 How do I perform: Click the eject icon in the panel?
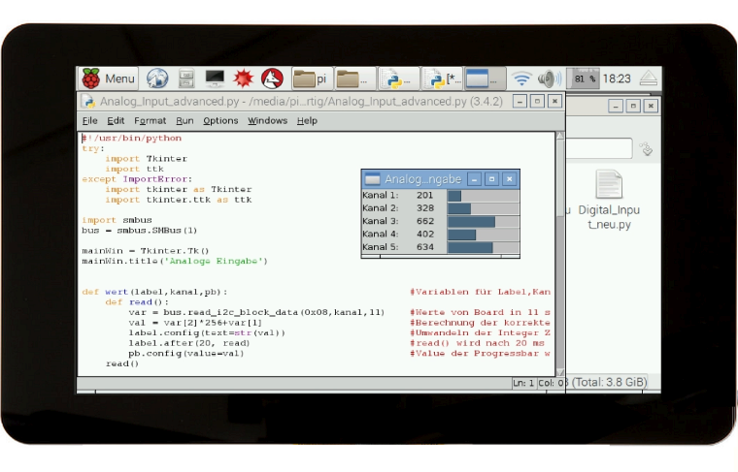(649, 79)
